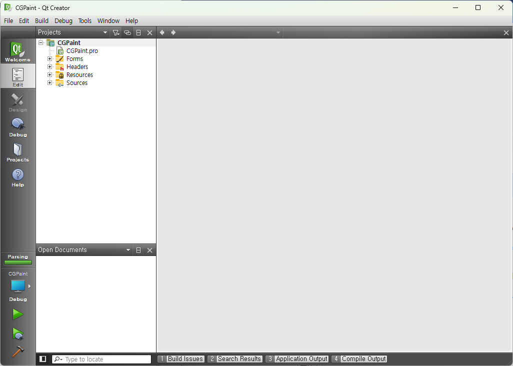513x366 pixels.
Task: Expand the Forms folder
Action: pos(49,59)
